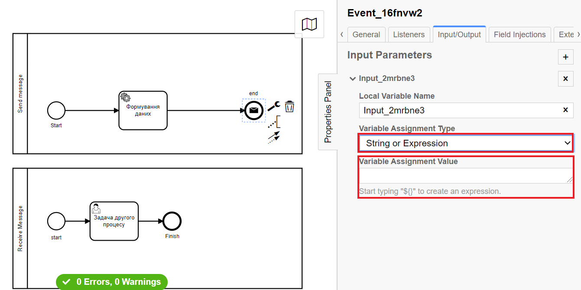Open the Field Injections tab
Viewport: 581px width, 290px height.
coord(519,35)
